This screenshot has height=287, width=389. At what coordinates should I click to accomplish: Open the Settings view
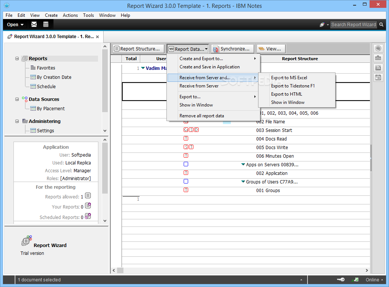pyautogui.click(x=45, y=131)
